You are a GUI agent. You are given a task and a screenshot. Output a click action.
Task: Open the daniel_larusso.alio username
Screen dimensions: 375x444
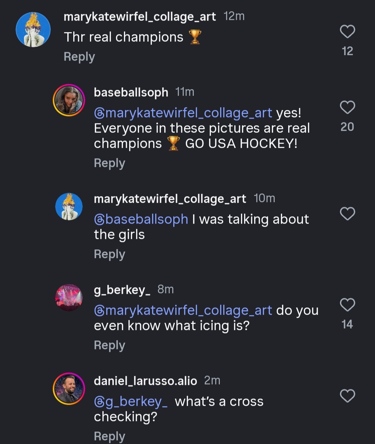[x=145, y=381]
